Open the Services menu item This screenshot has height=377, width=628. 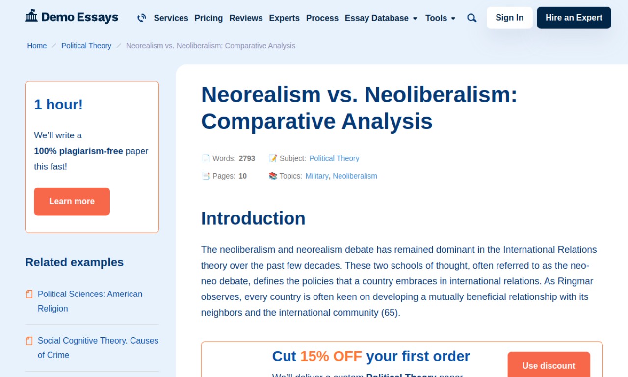click(x=171, y=18)
